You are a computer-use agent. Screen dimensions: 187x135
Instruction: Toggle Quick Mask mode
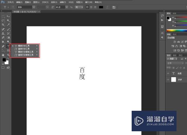[3, 67]
